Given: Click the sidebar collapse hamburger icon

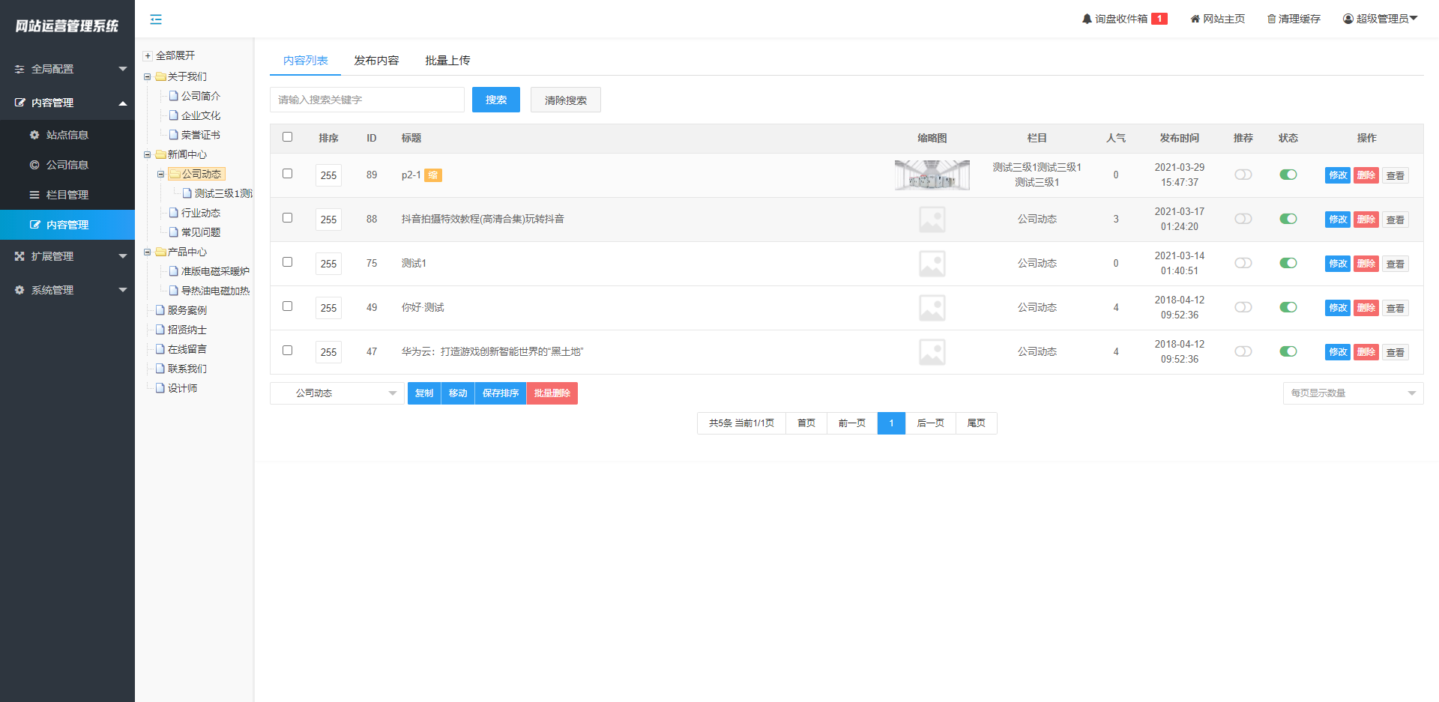Looking at the screenshot, I should point(156,19).
